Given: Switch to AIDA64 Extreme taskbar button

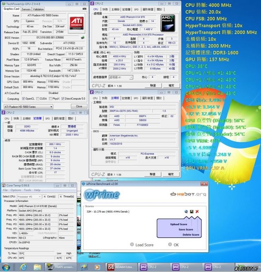Looking at the screenshot, I should pyautogui.click(x=121, y=267).
